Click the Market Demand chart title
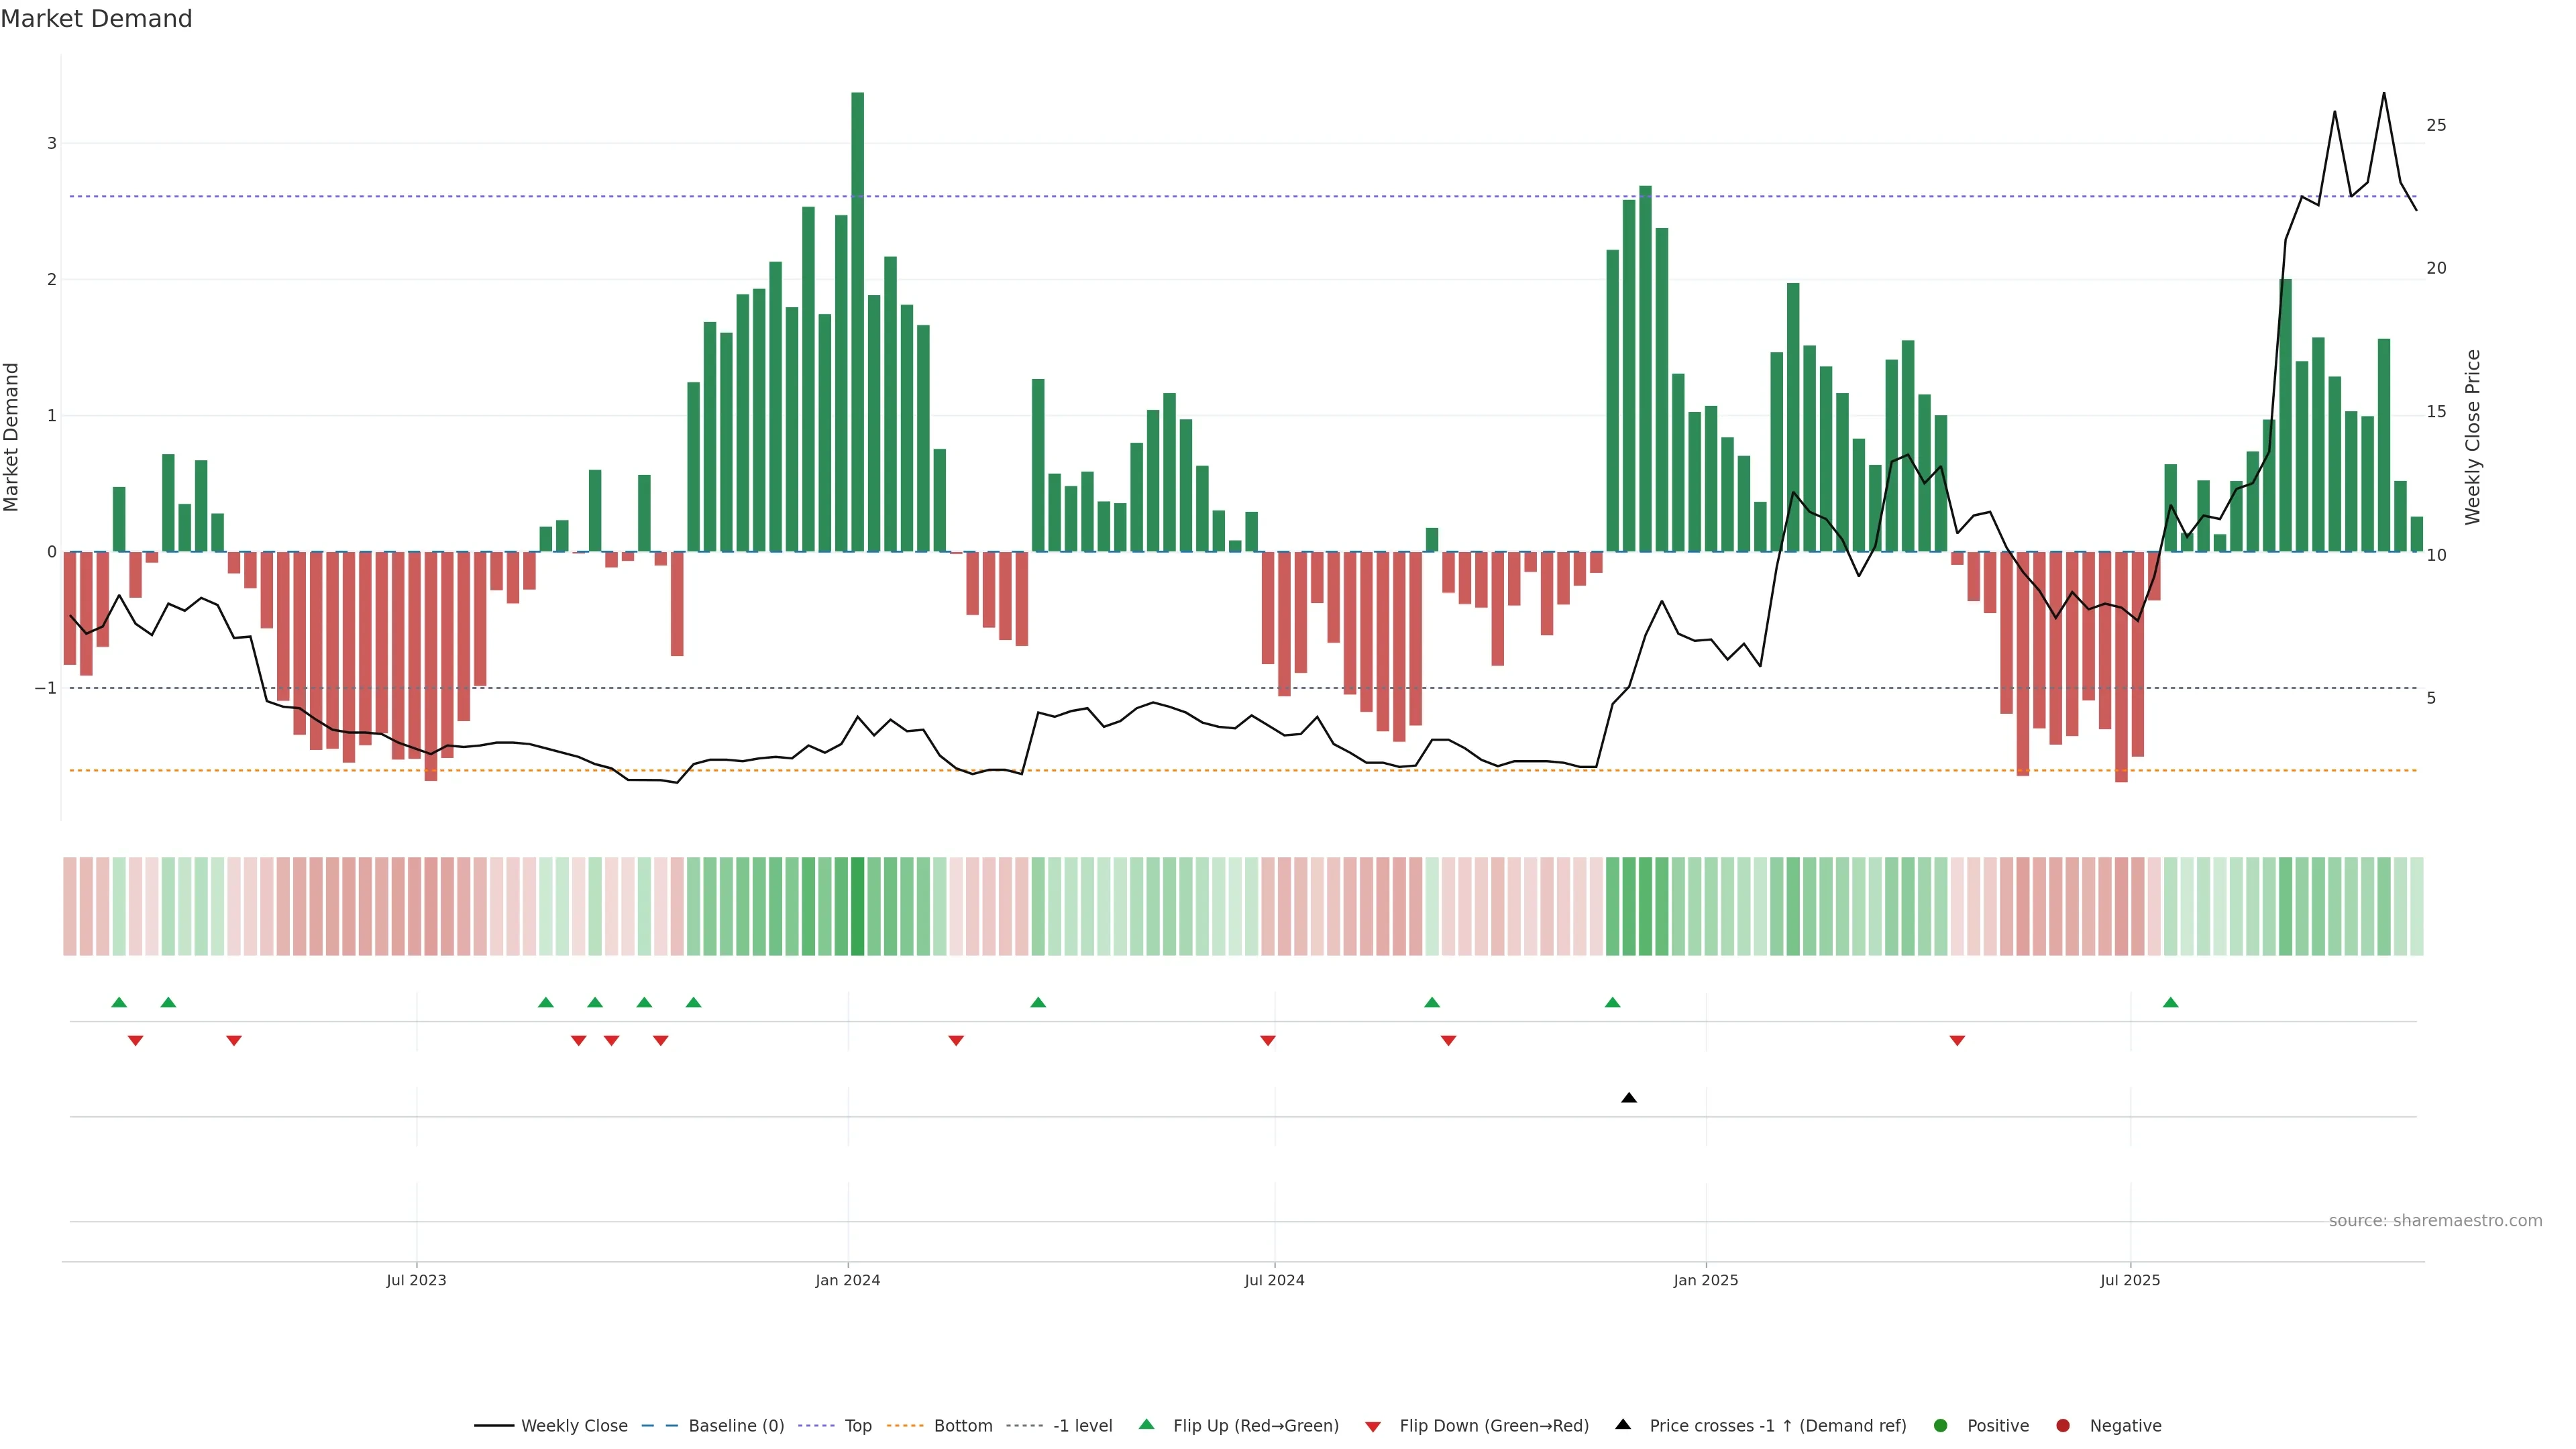This screenshot has height=1449, width=2576. pos(96,19)
